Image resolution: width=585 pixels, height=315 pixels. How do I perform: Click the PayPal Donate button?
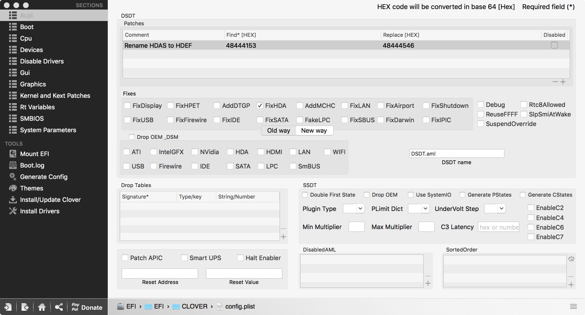pos(86,307)
